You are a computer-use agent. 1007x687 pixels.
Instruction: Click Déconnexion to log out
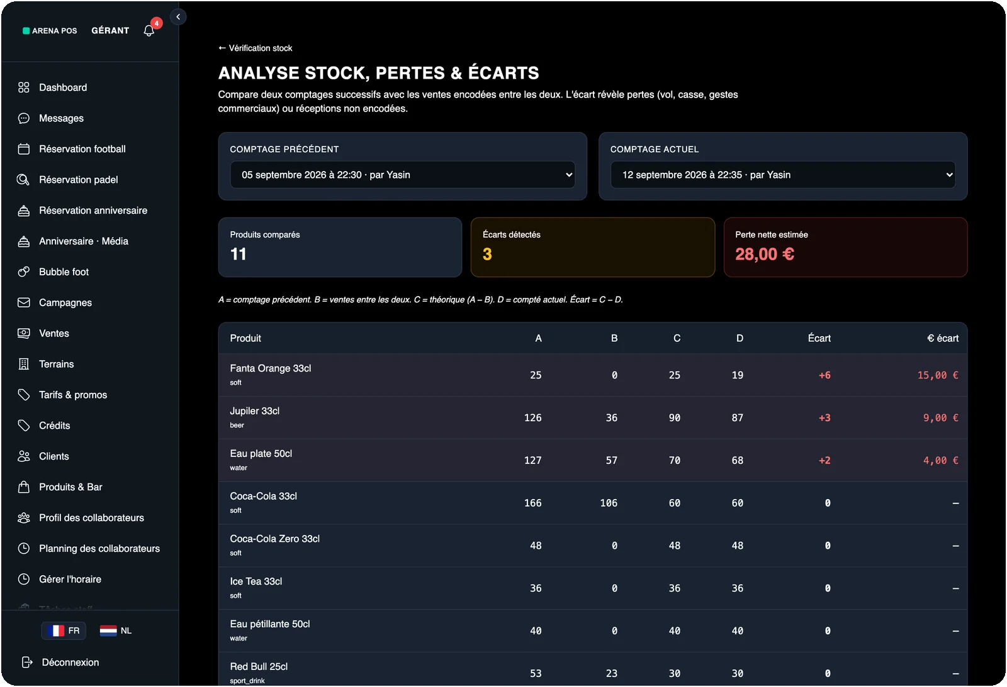(70, 662)
